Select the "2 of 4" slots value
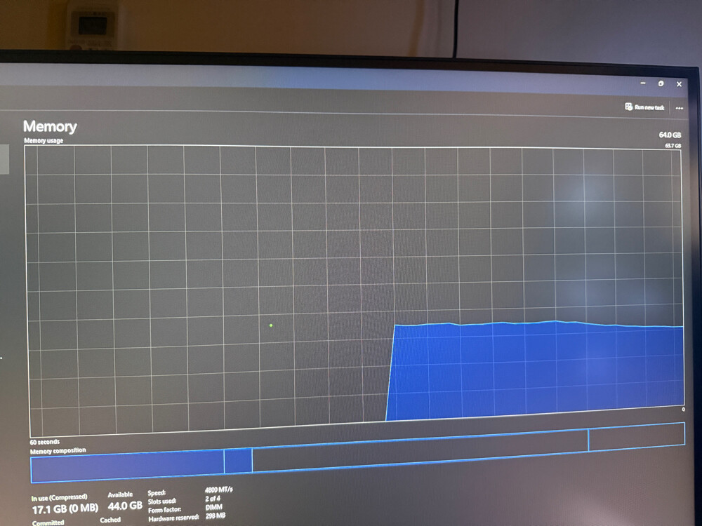 (x=213, y=498)
